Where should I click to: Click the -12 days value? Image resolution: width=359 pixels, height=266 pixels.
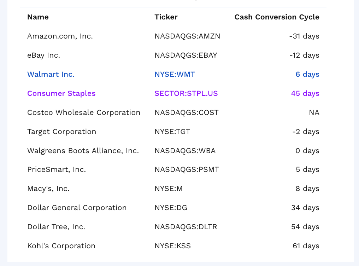(x=304, y=55)
